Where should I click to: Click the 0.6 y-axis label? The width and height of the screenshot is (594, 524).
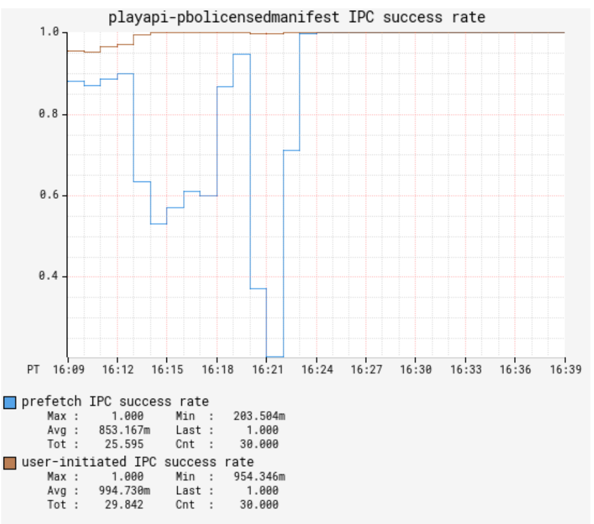click(49, 195)
